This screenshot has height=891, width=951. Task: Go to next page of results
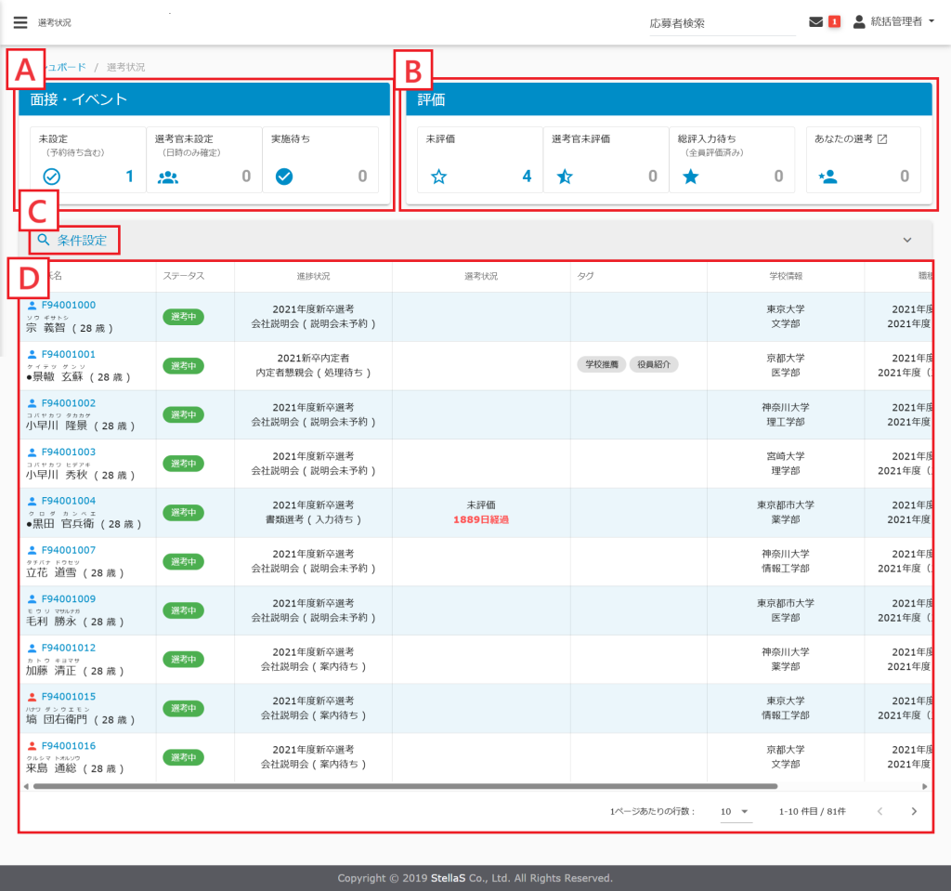pyautogui.click(x=914, y=812)
